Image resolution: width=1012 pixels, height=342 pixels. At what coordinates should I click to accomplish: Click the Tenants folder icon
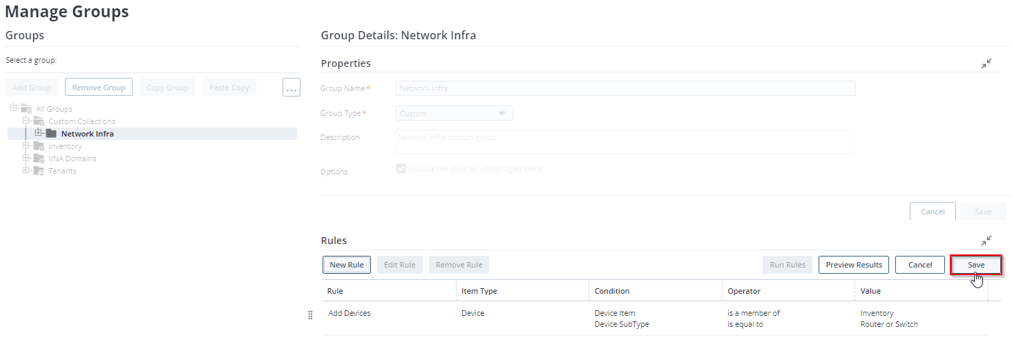(39, 171)
